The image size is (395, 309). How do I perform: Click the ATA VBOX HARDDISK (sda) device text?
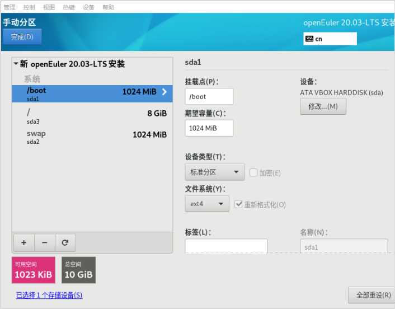tap(341, 92)
